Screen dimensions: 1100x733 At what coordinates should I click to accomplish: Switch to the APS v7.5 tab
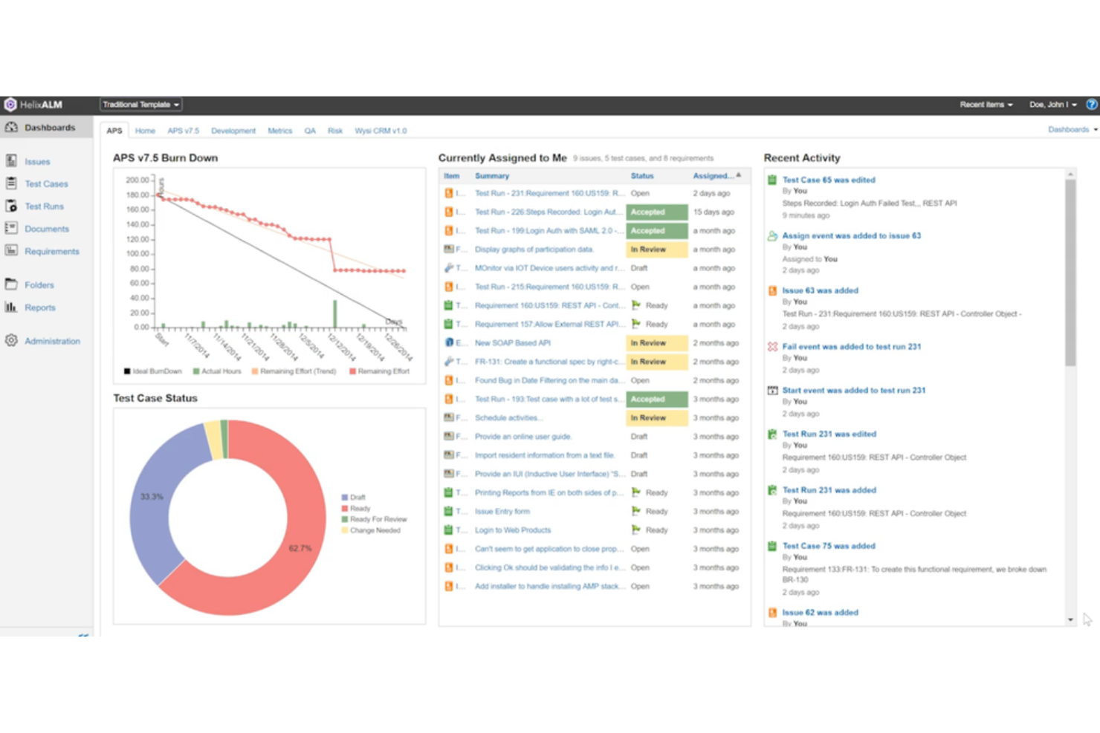183,131
